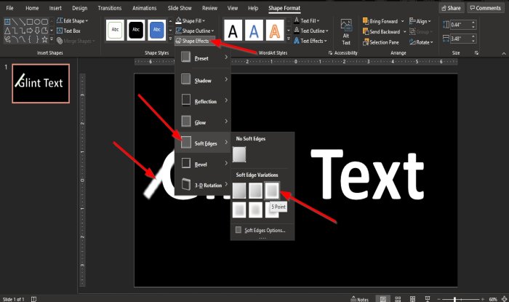This screenshot has height=302, width=509.
Task: Open the Rotate dropdown
Action: click(x=421, y=42)
